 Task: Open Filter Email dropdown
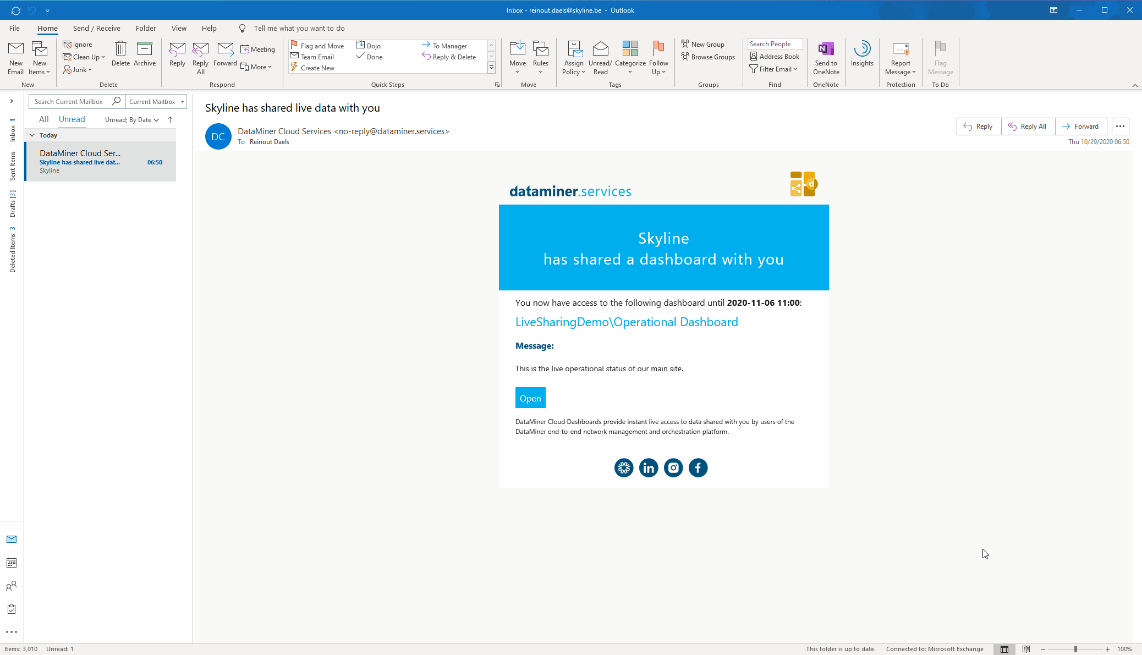point(773,69)
